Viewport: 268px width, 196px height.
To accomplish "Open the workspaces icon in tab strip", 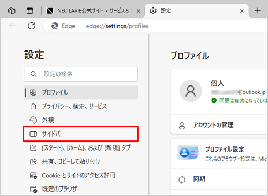I will (x=12, y=11).
